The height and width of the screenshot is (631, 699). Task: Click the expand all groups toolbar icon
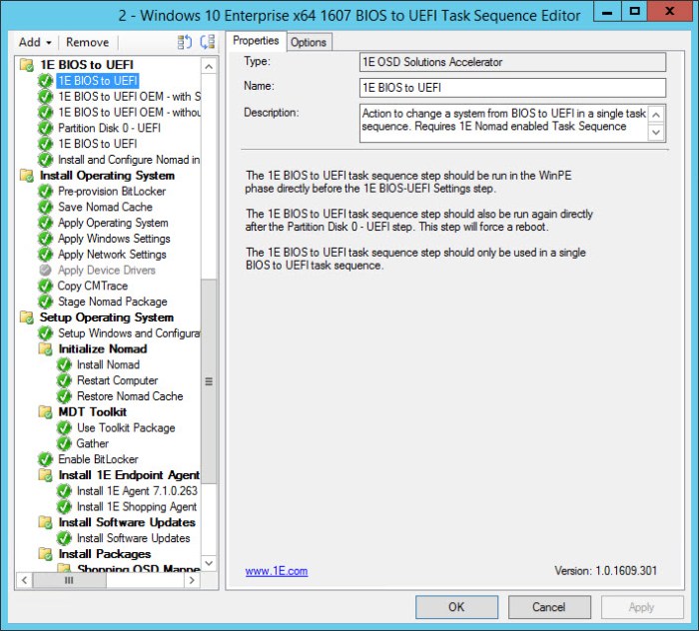(185, 42)
